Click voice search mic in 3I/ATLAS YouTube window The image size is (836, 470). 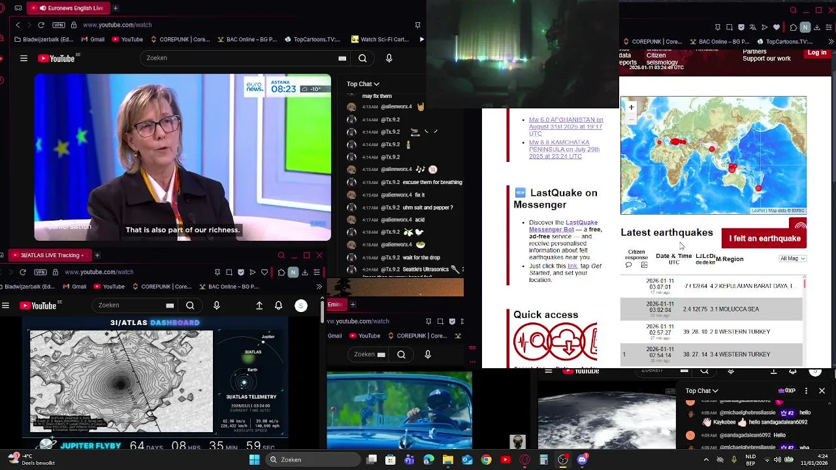(216, 305)
